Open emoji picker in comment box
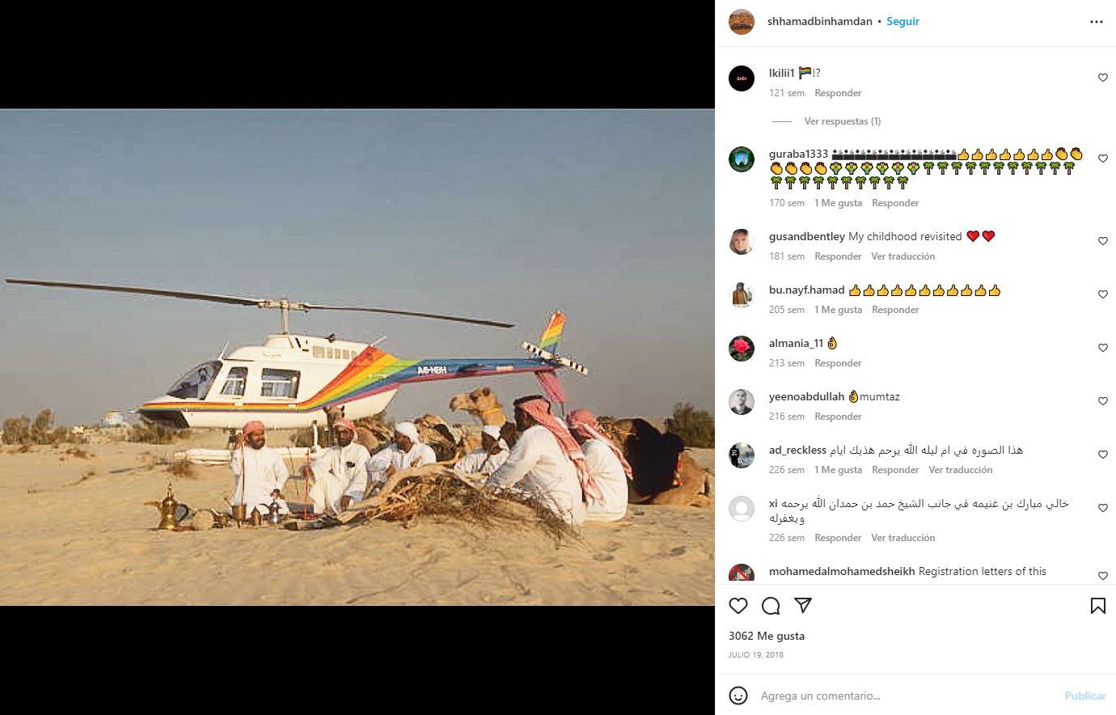This screenshot has width=1116, height=715. (738, 696)
